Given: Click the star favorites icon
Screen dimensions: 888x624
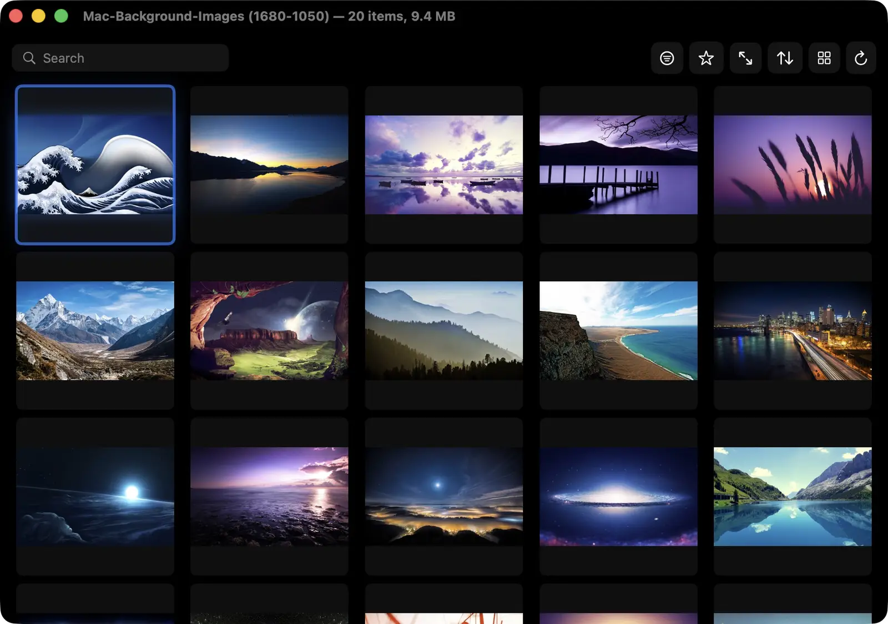Looking at the screenshot, I should 706,58.
